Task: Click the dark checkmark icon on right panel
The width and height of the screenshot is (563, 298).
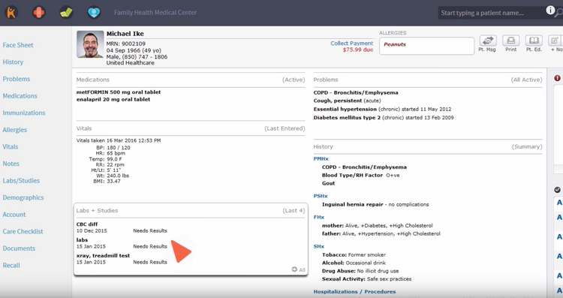Action: coord(557,190)
